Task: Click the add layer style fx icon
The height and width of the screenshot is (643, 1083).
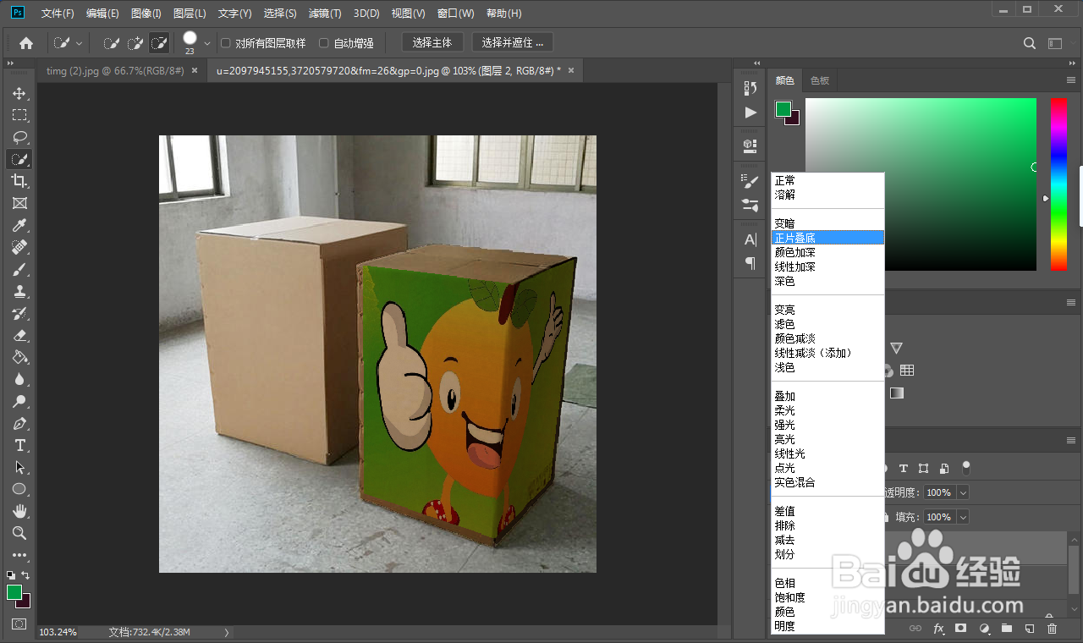Action: point(938,629)
